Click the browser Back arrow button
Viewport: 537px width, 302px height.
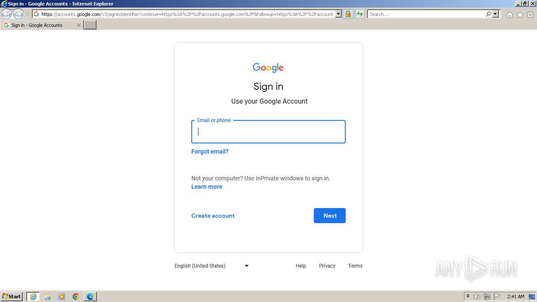point(6,14)
